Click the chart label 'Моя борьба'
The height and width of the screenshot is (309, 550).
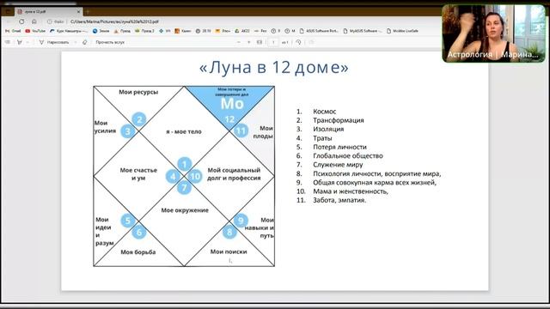[138, 251]
